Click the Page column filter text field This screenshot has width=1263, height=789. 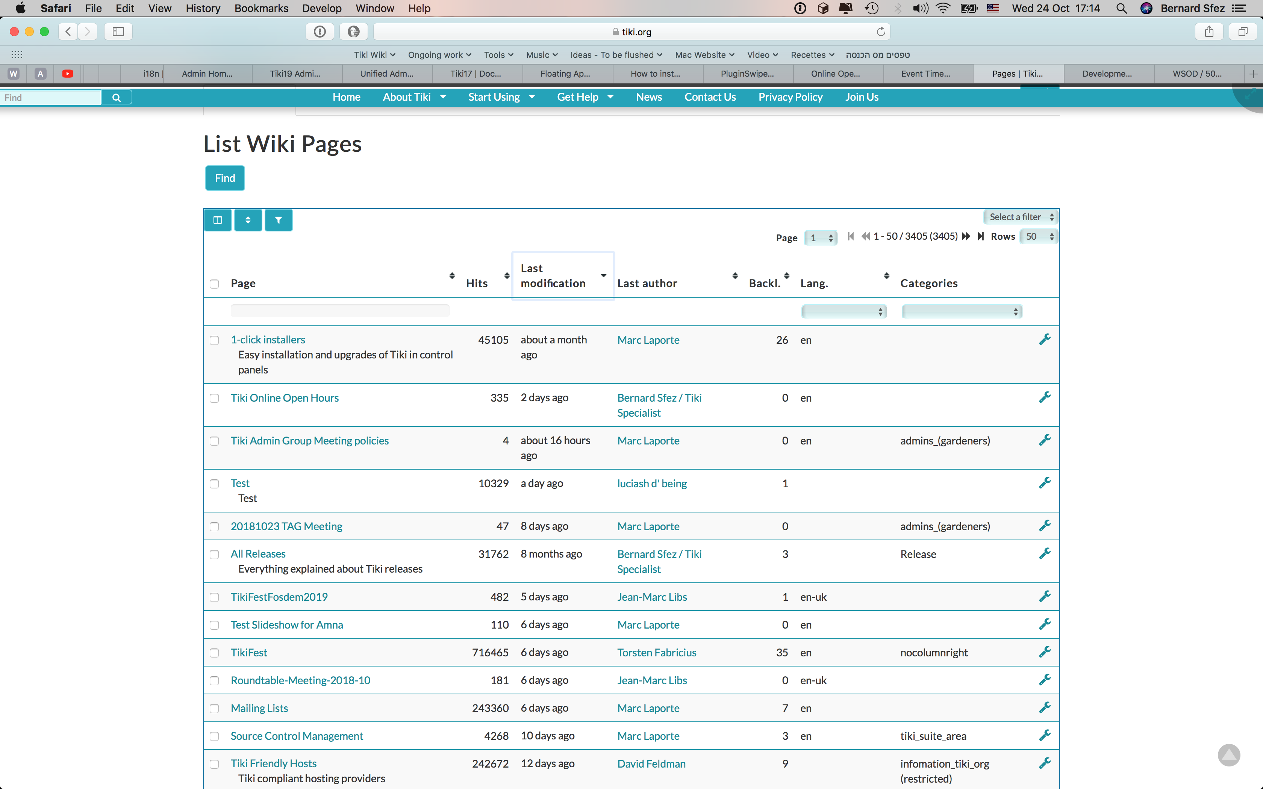(x=340, y=311)
